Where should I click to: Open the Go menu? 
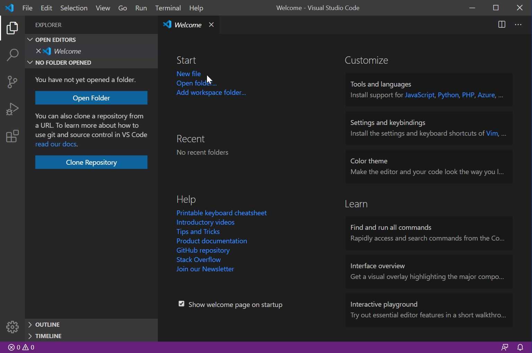(123, 8)
